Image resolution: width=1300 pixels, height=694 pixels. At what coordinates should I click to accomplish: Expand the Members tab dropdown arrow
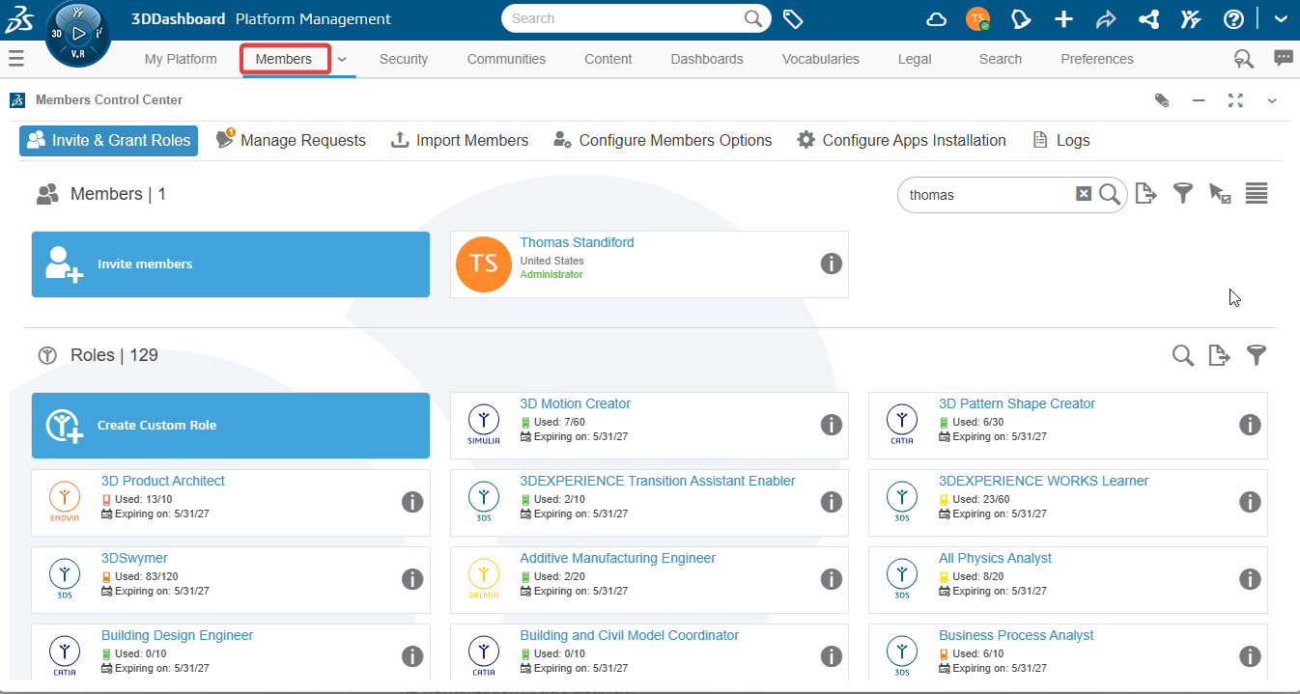[342, 60]
